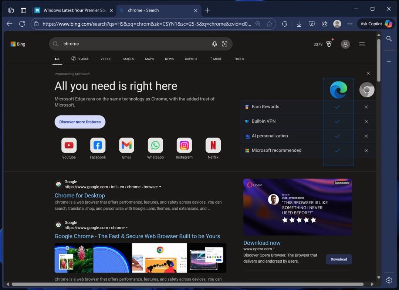Click the Whatsapp shortcut icon
Screen dimensions: 399x290
click(x=155, y=145)
